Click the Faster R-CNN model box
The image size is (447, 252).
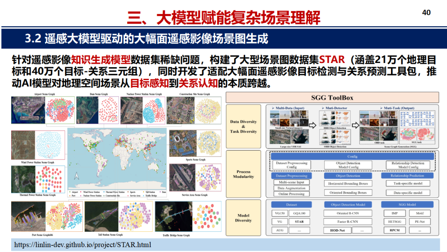click(x=348, y=221)
